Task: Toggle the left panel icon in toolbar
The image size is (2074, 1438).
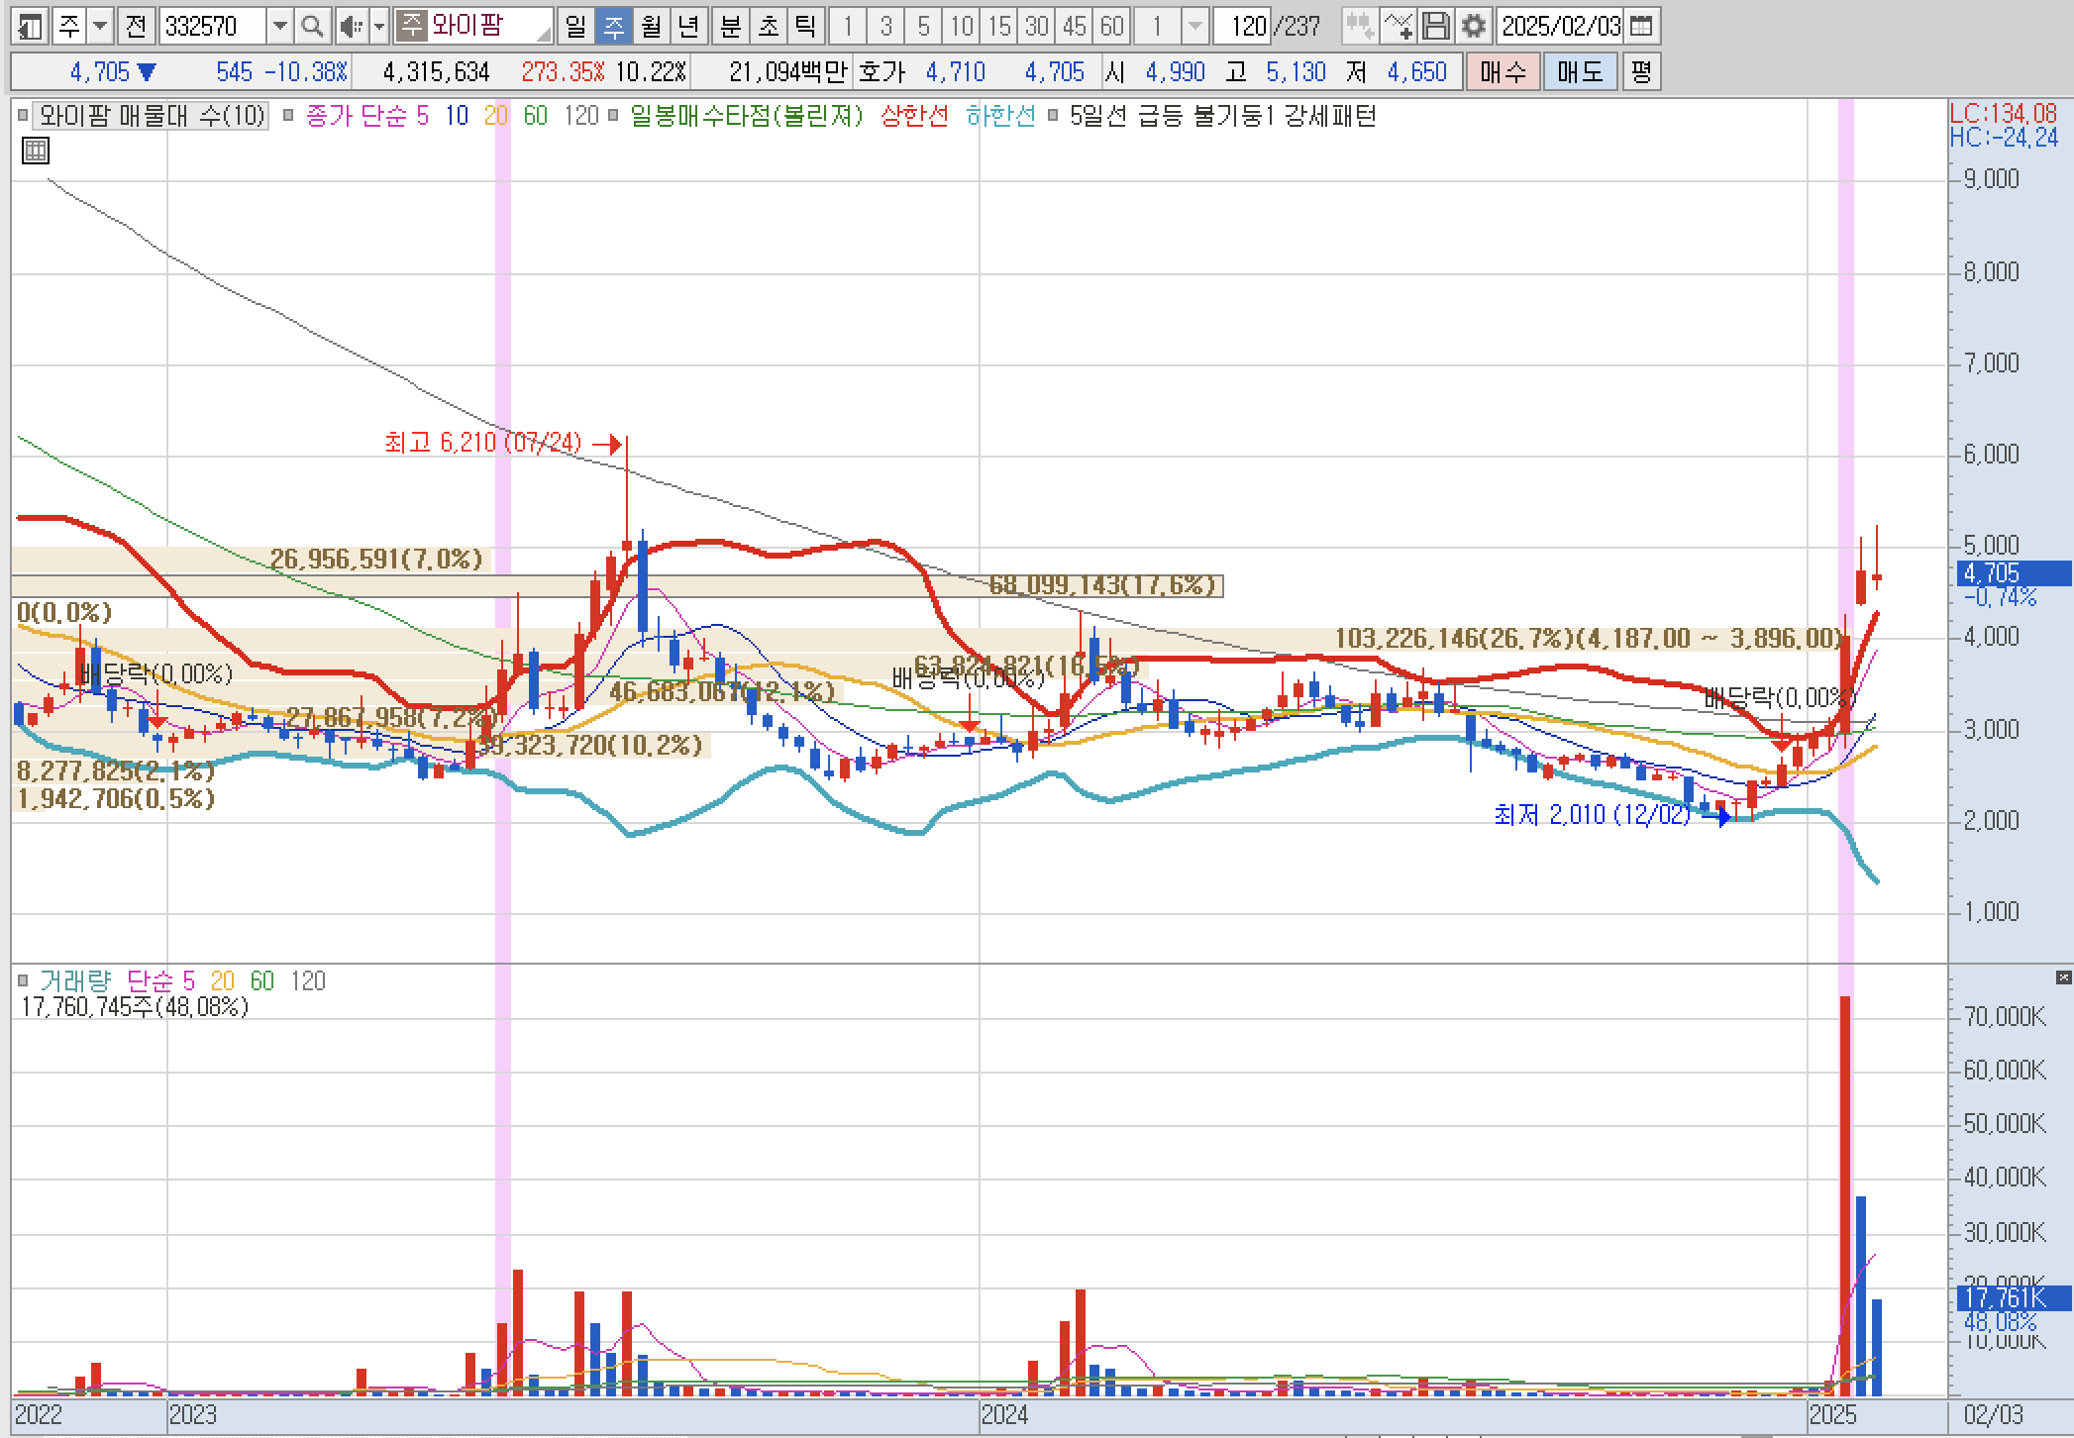Action: click(30, 26)
